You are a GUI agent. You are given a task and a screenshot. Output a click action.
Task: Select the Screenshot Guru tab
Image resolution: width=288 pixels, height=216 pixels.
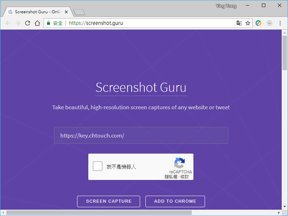coord(35,12)
